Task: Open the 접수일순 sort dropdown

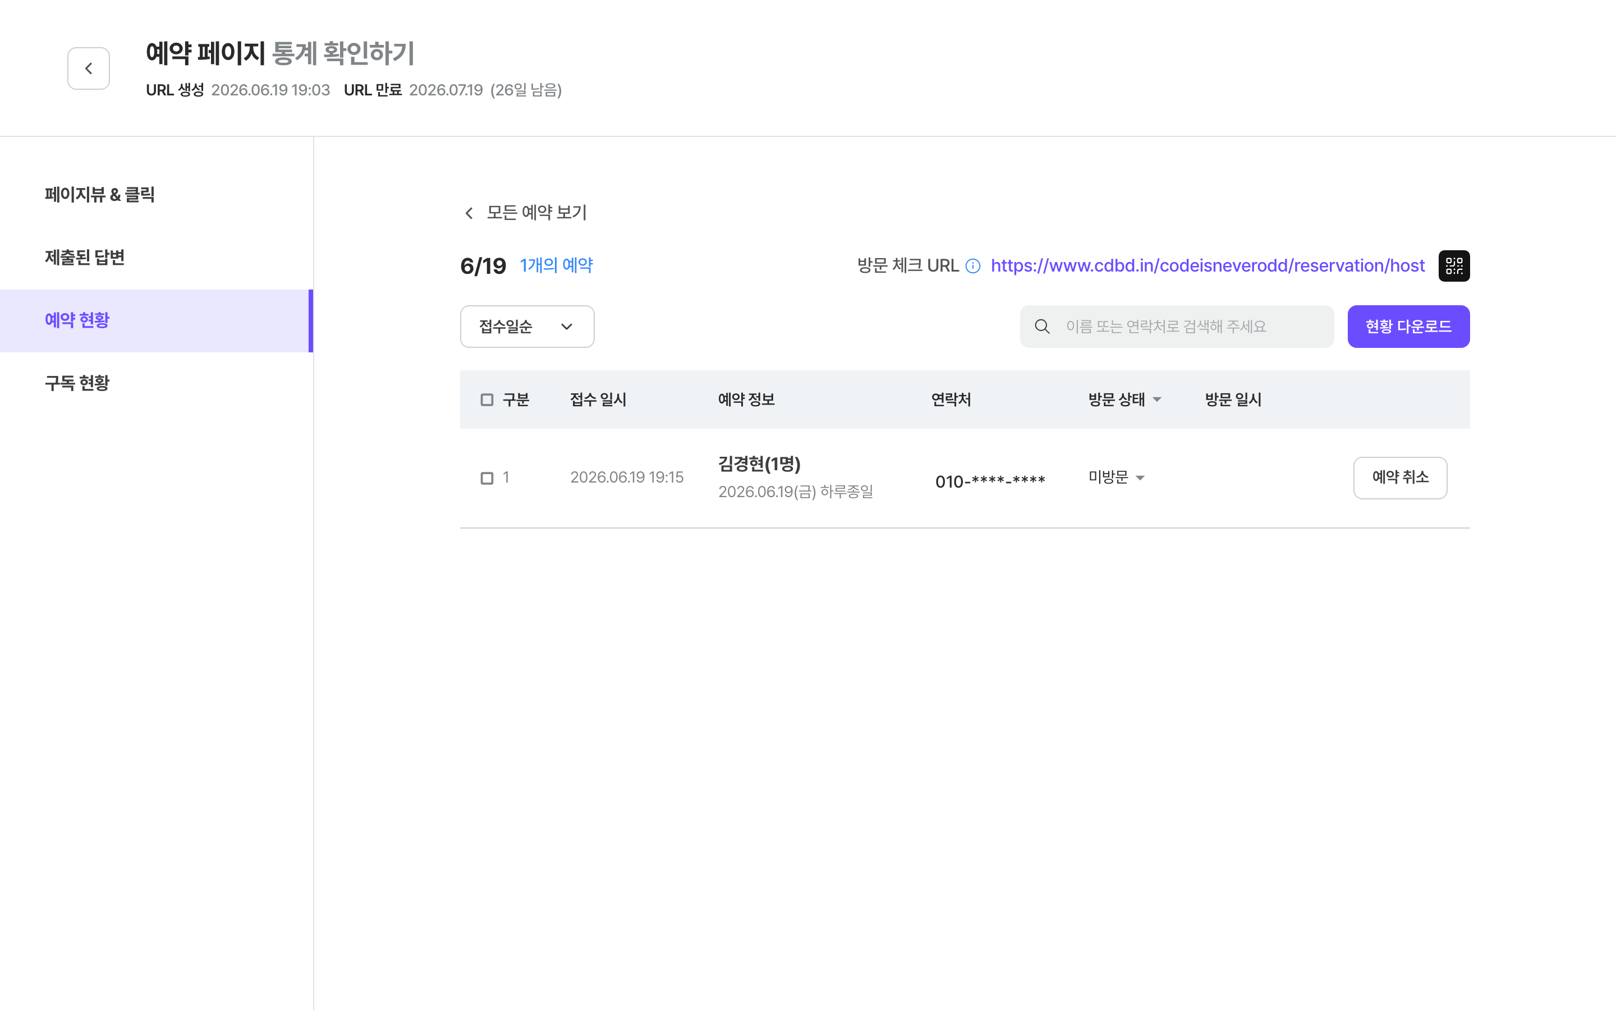Action: tap(527, 327)
